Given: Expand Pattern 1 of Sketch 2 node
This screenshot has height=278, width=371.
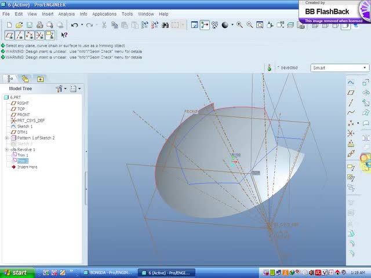Looking at the screenshot, I should [x=6, y=138].
